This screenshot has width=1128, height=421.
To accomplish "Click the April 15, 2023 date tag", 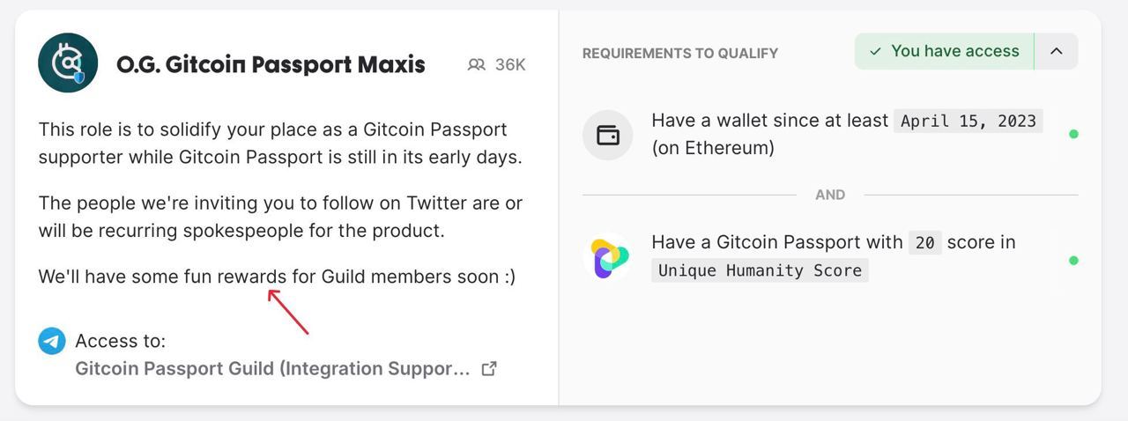I will tap(968, 121).
